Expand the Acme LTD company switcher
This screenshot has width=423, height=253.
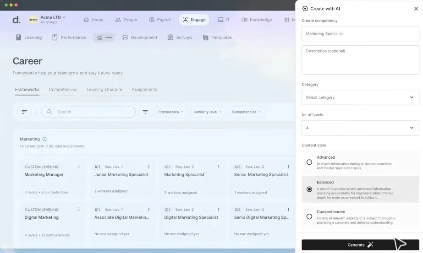(x=53, y=17)
